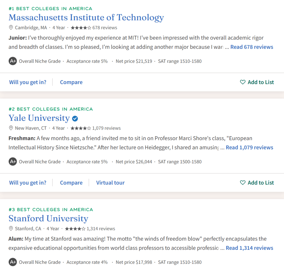Open Massachusetts Institute of Technology page
The height and width of the screenshot is (273, 284).
(86, 18)
